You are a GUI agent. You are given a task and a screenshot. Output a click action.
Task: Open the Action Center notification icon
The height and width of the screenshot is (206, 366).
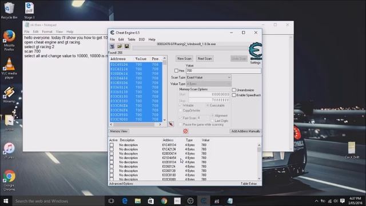pos(343,201)
